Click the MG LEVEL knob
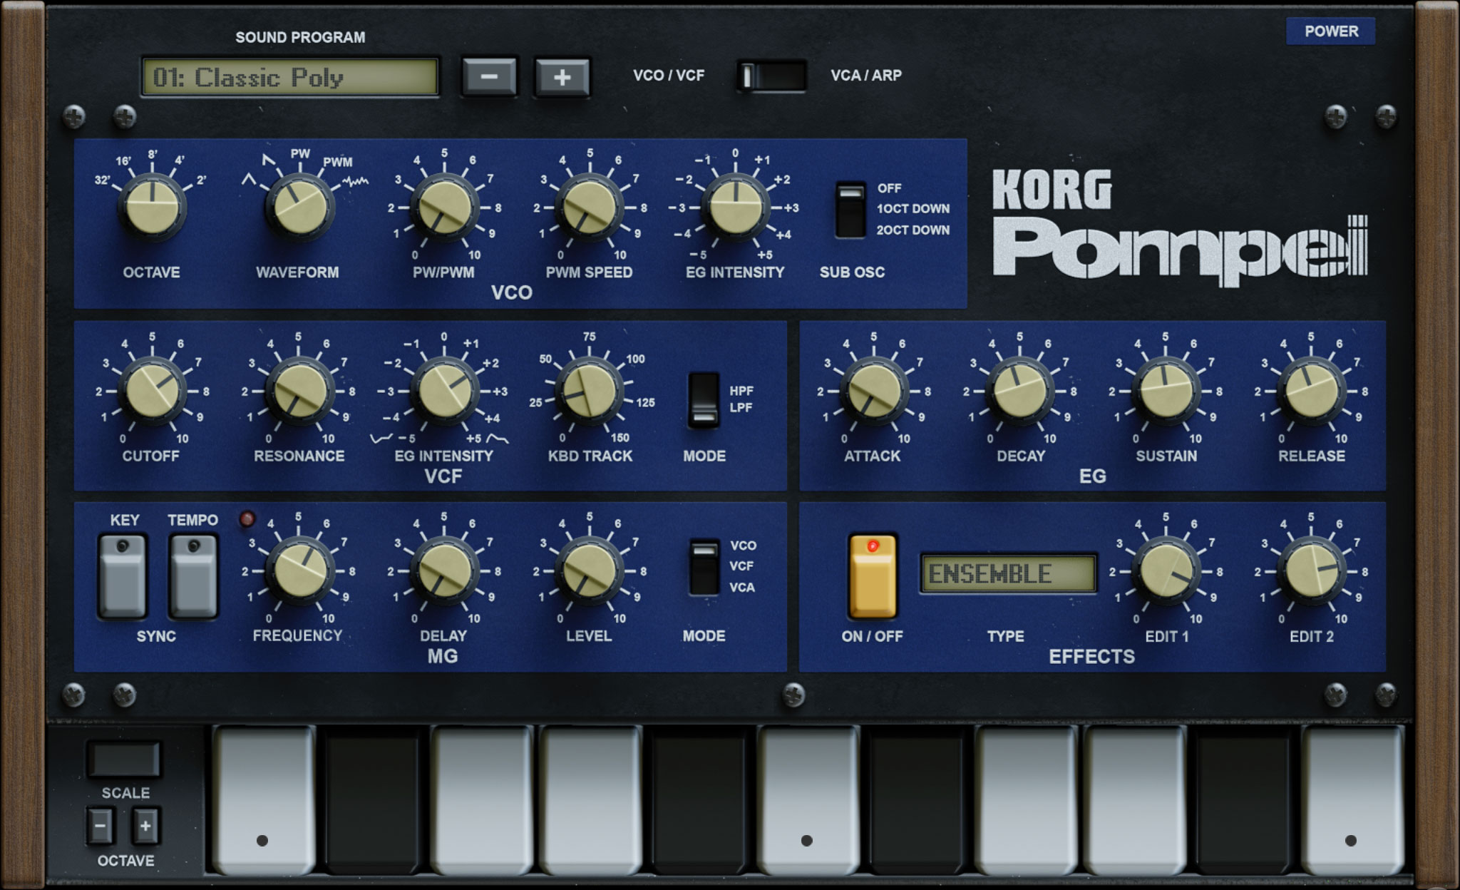This screenshot has height=890, width=1460. (x=590, y=571)
